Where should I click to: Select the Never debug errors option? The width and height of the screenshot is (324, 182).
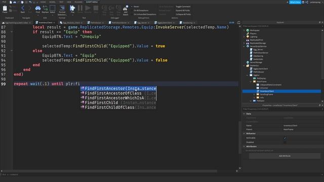tap(136, 7)
